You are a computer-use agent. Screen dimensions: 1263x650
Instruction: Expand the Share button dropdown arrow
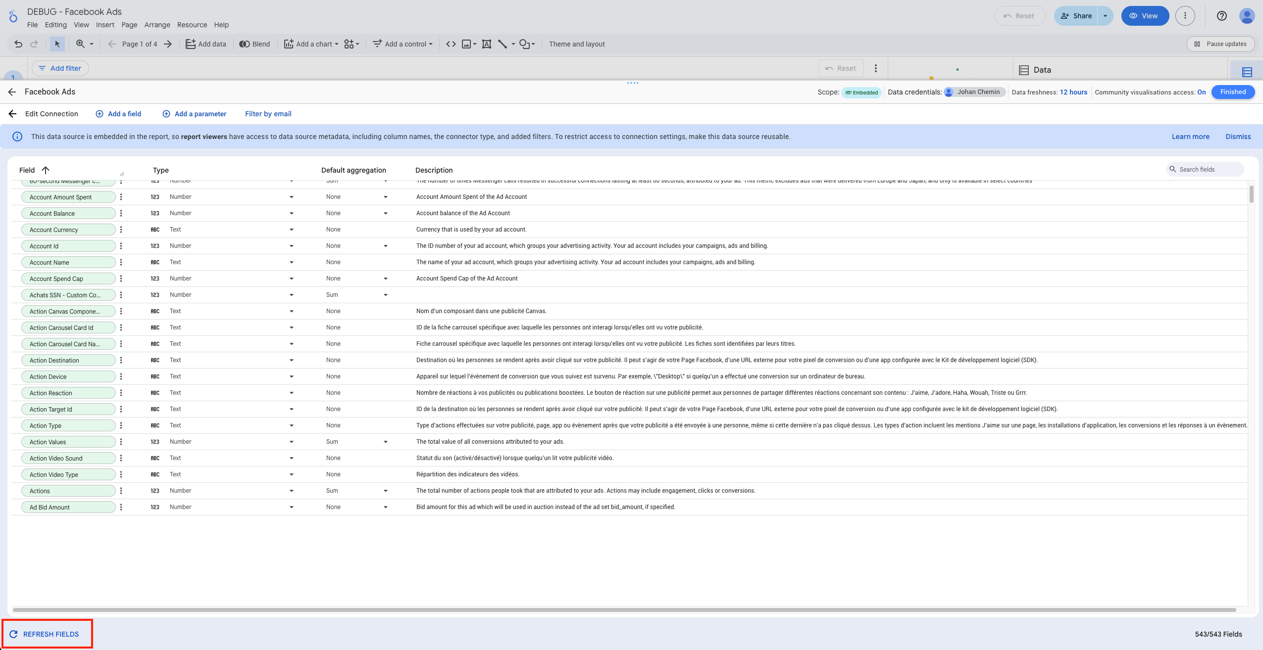[1105, 16]
